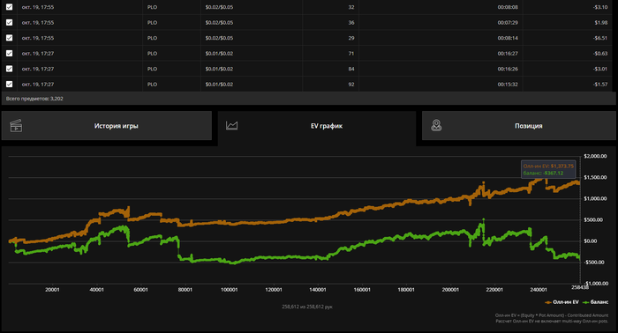Click the date окт. 19, 17:55 in the 29-hand row
This screenshot has height=333, width=618.
38,38
